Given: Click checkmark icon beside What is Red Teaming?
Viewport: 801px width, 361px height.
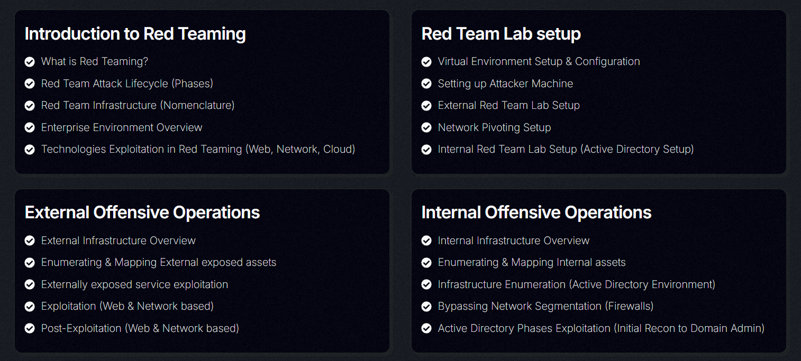Looking at the screenshot, I should tap(30, 62).
